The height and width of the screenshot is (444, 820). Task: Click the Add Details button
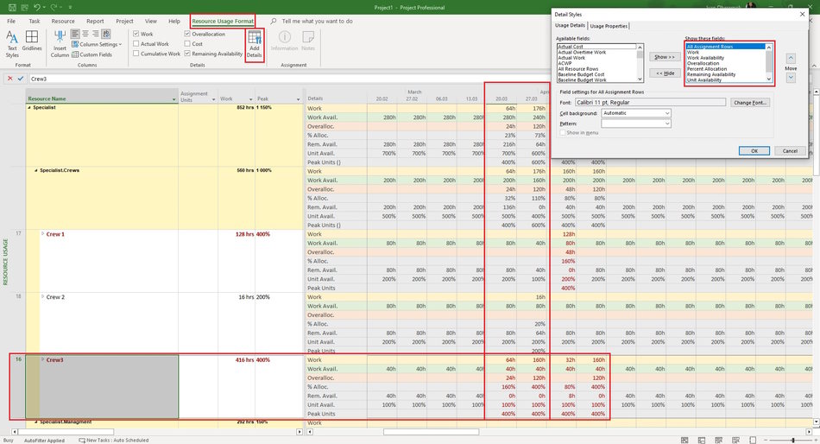[255, 45]
